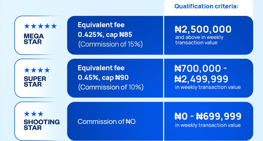
Task: Select the MEGA STAR tier card
Action: click(41, 35)
